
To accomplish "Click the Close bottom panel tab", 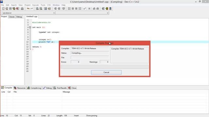I will coord(72,88).
